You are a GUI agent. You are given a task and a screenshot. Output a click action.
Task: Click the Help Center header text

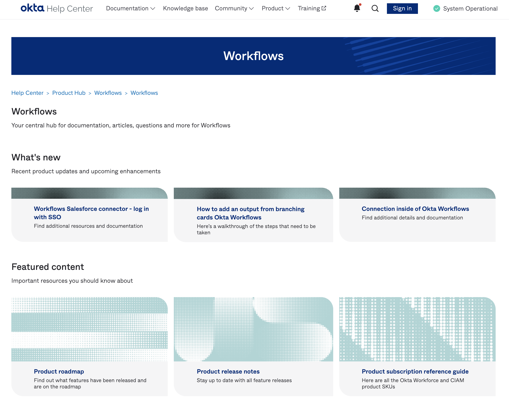(70, 9)
